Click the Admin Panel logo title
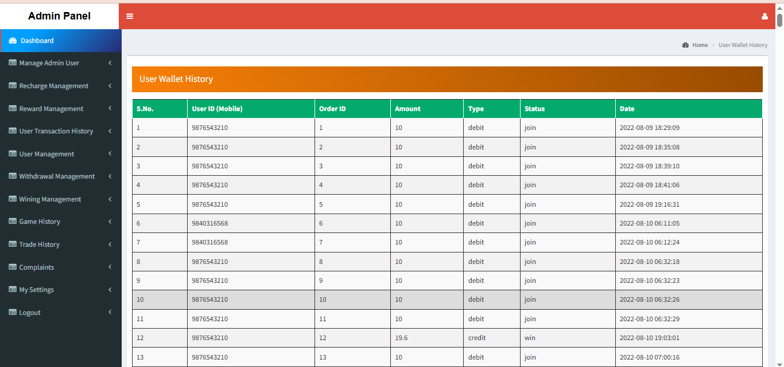The image size is (784, 367). 59,16
